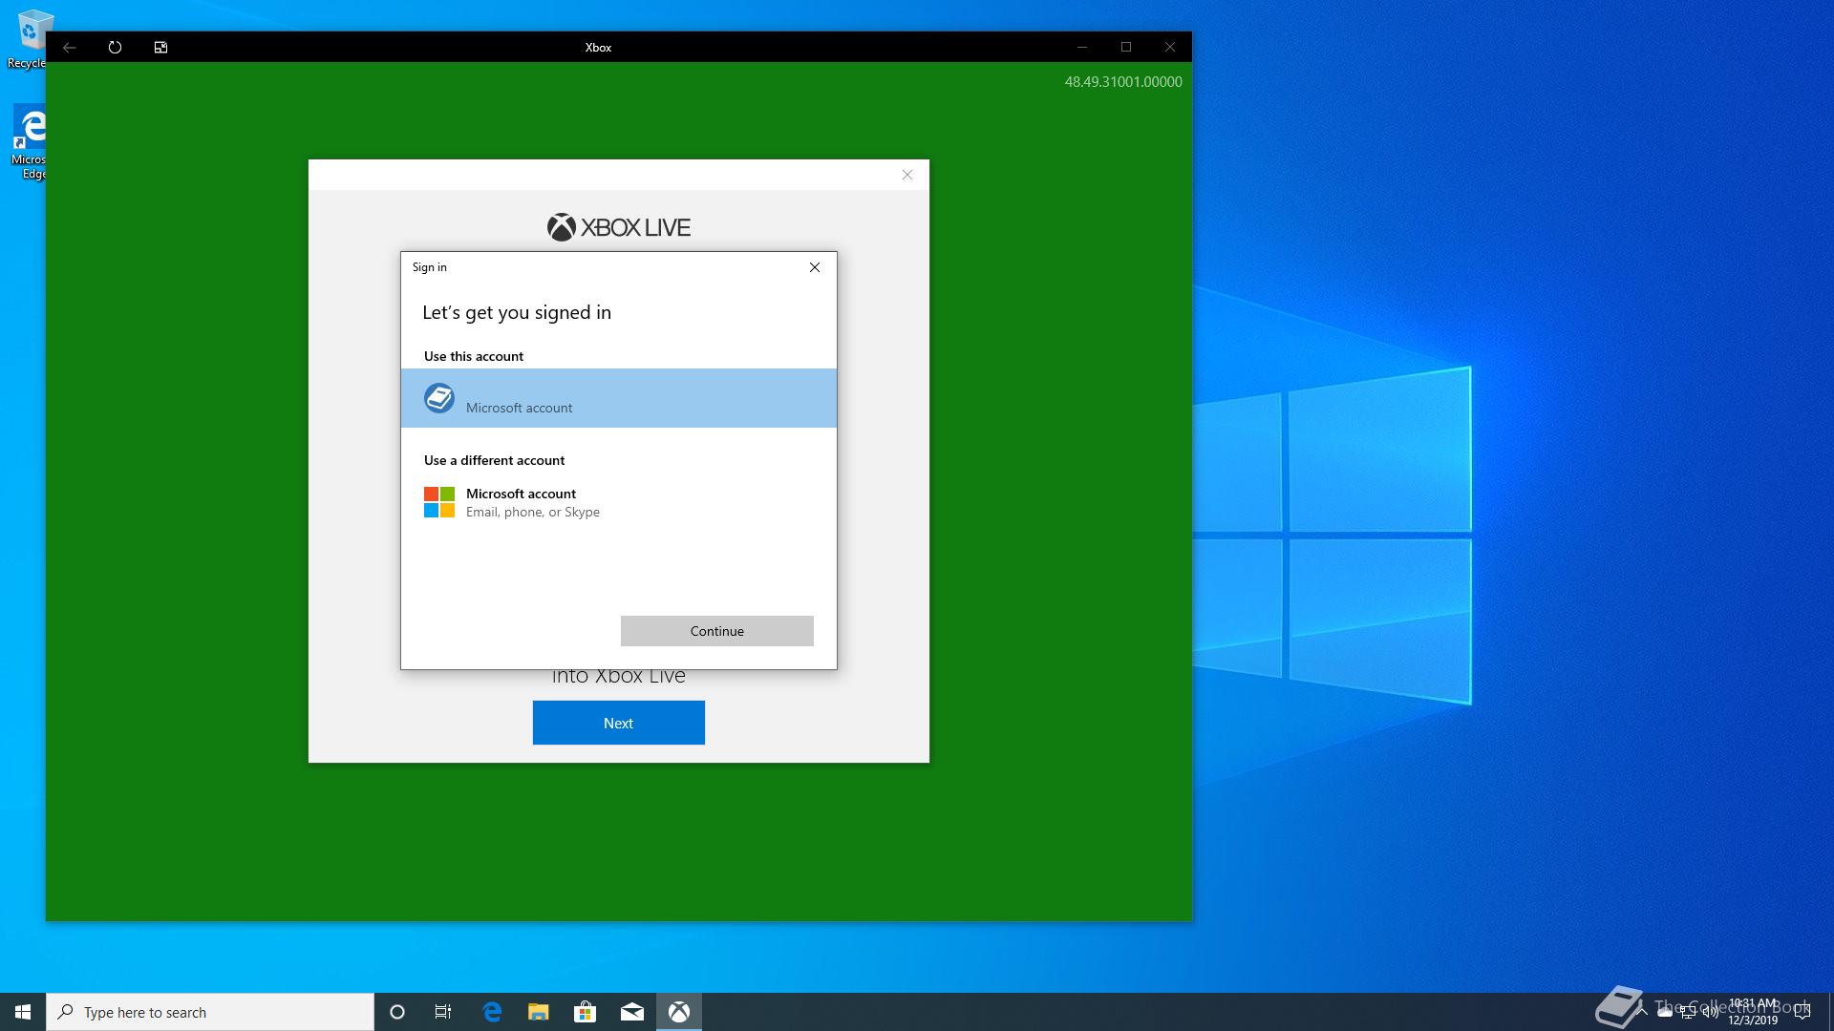Viewport: 1834px width, 1031px height.
Task: Minimize the Xbox window
Action: click(x=1082, y=47)
